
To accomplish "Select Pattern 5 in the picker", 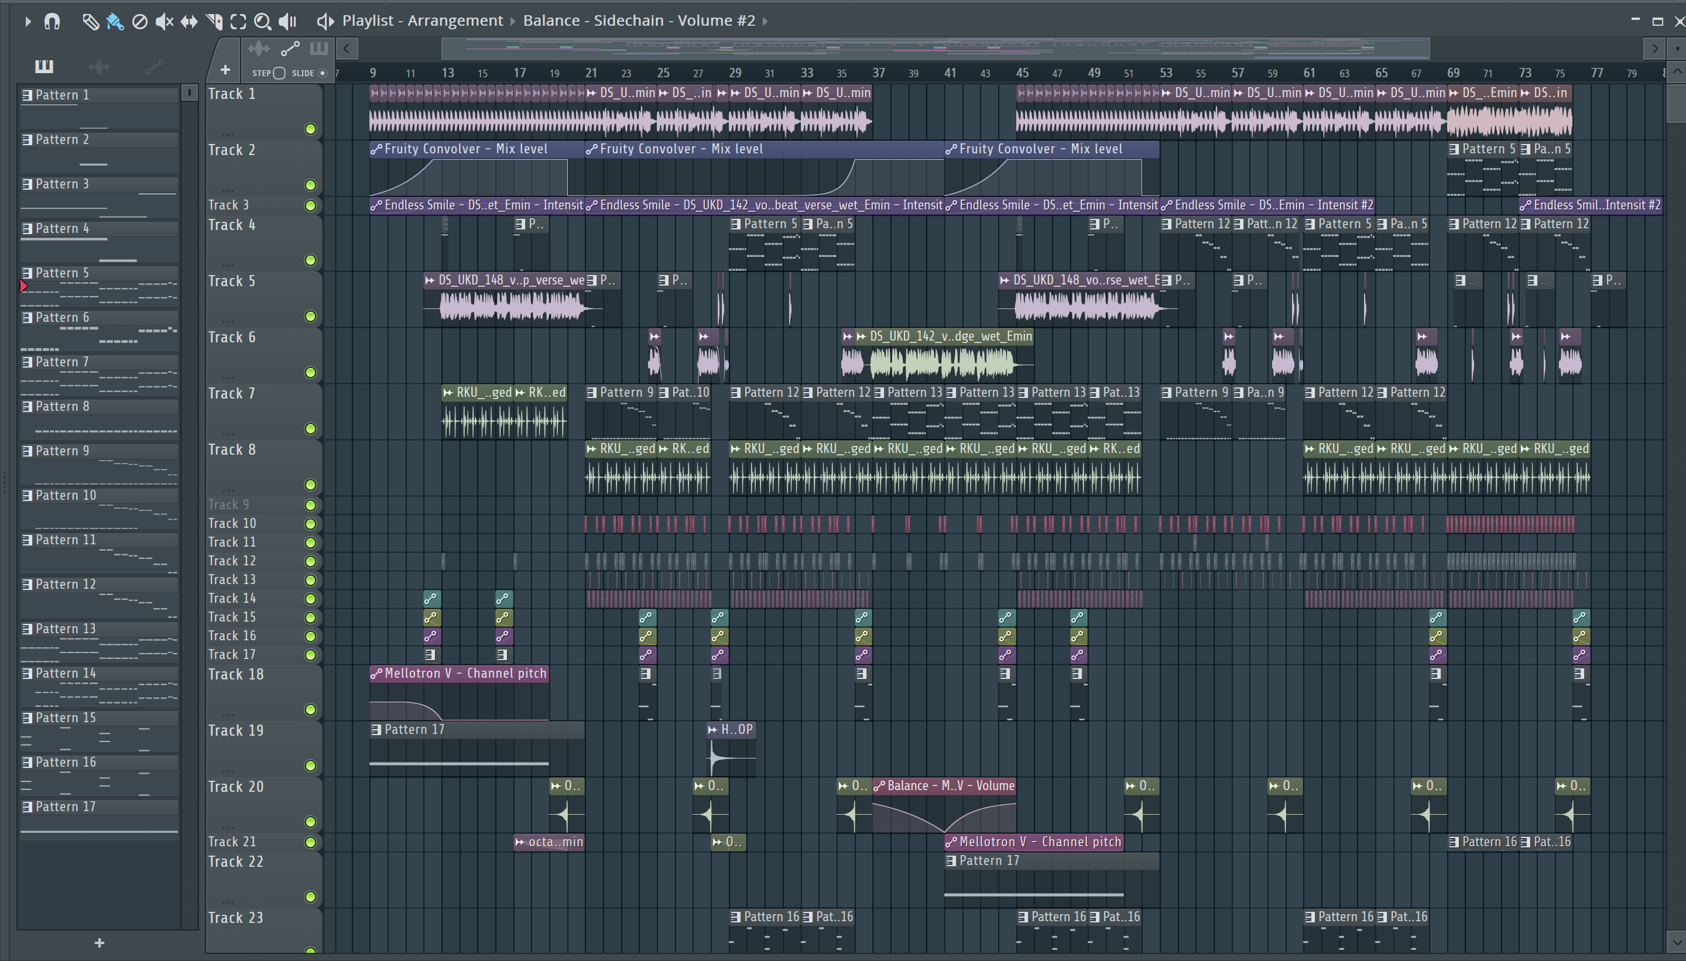I will click(99, 273).
